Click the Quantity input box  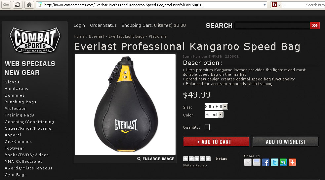(207, 127)
